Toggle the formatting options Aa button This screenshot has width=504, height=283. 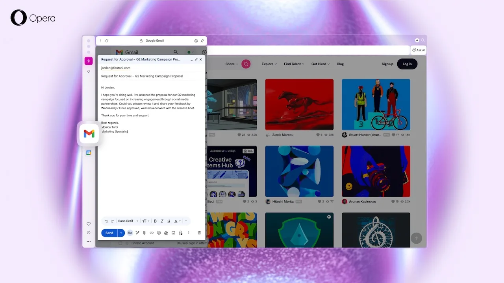pos(130,233)
